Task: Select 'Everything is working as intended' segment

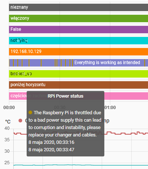Action: tap(108, 63)
